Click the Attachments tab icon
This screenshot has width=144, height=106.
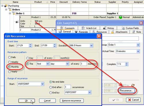(113, 32)
